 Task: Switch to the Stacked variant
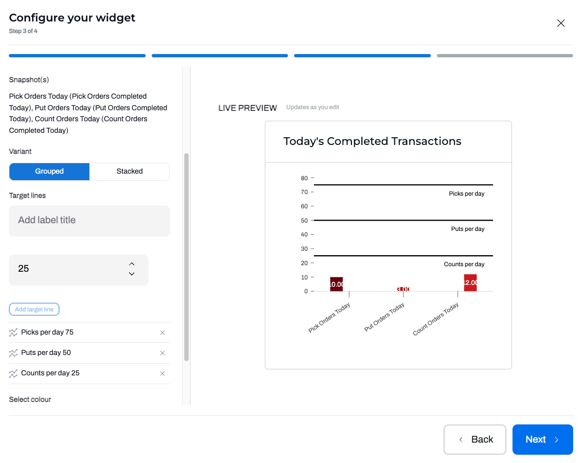pos(130,171)
